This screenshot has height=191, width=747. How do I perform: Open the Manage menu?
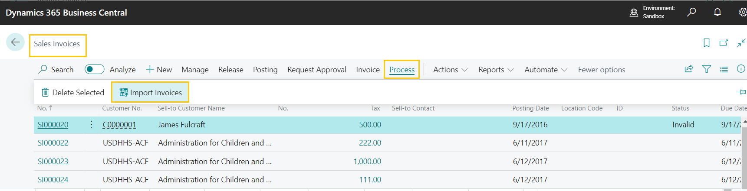click(x=195, y=70)
